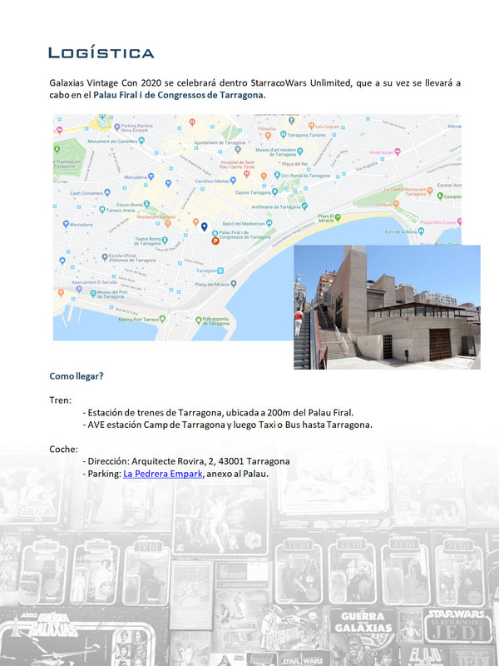Click the Ajuntament de Tarragona pin
Screen dimensions: 499x666
point(238,150)
